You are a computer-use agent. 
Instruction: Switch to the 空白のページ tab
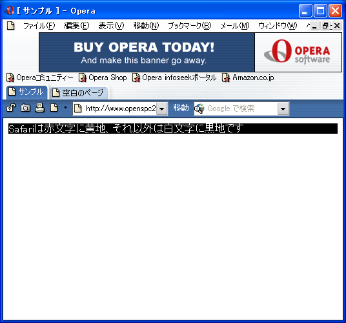click(x=78, y=93)
